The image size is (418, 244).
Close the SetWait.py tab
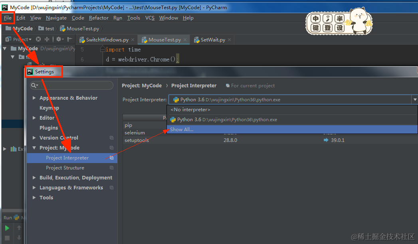click(229, 39)
